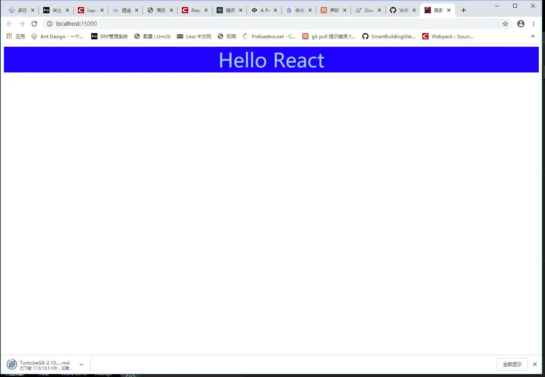Reload the current page

pyautogui.click(x=34, y=24)
